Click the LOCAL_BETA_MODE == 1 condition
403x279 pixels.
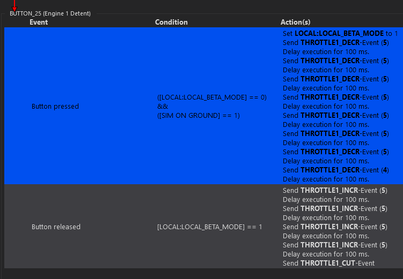pos(209,227)
